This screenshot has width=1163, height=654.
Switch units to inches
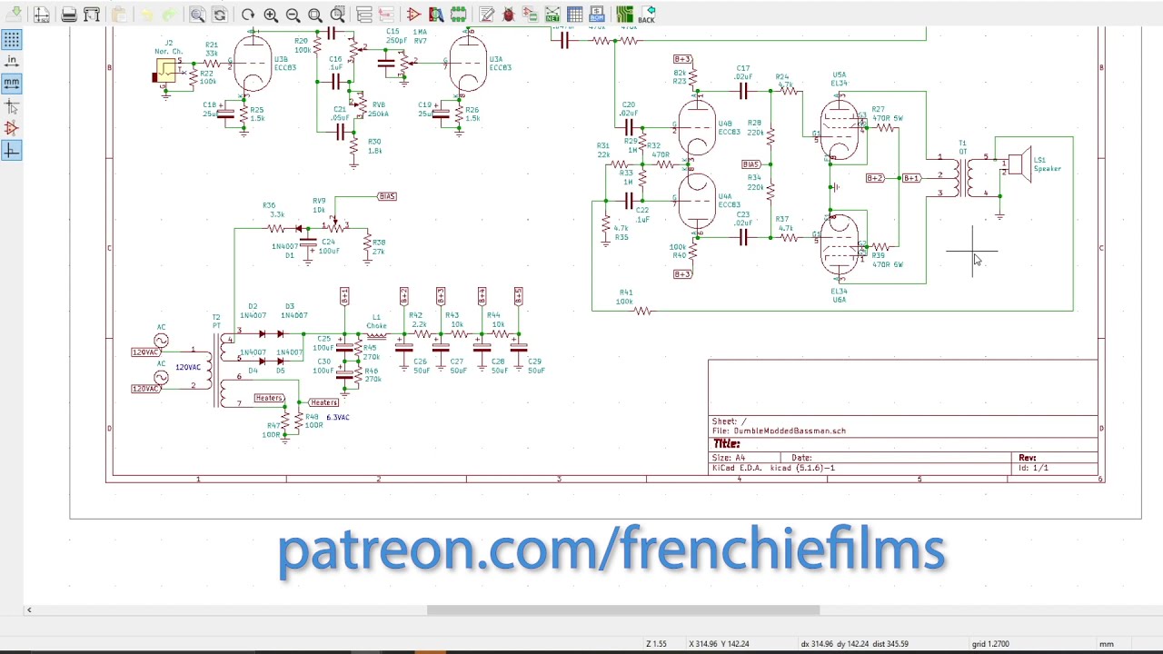tap(11, 61)
